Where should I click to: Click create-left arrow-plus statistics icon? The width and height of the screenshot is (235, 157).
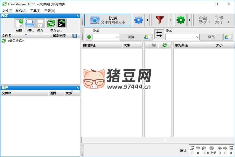pyautogui.click(x=203, y=148)
